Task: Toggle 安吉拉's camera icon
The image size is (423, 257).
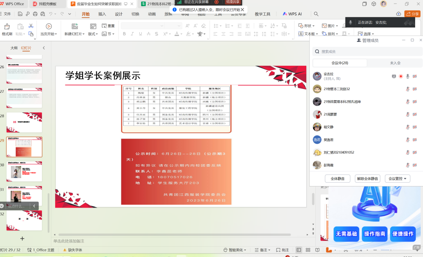Action: tap(415, 76)
